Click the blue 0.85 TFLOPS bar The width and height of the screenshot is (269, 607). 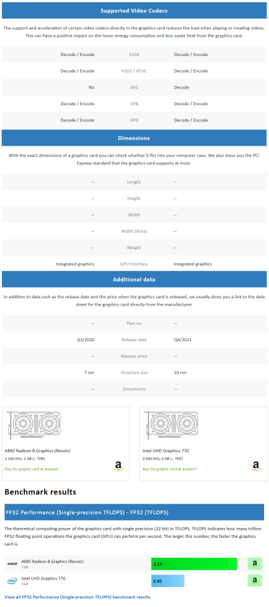pyautogui.click(x=168, y=581)
